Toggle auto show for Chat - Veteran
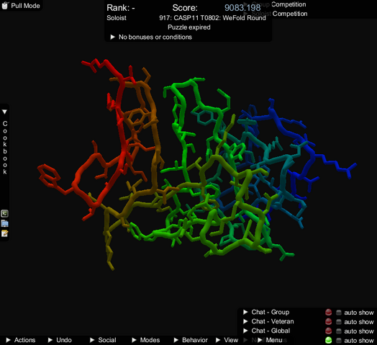This screenshot has height=345, width=377. tap(339, 322)
